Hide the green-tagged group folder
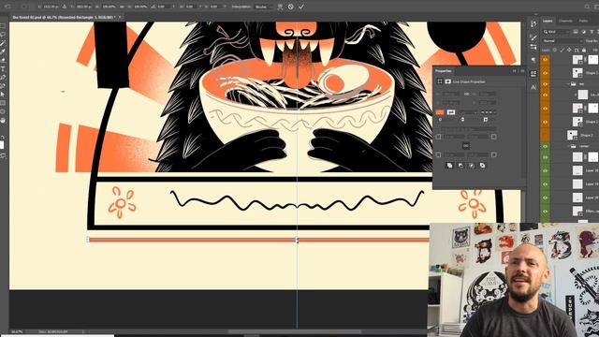This screenshot has width=599, height=337. 545,146
